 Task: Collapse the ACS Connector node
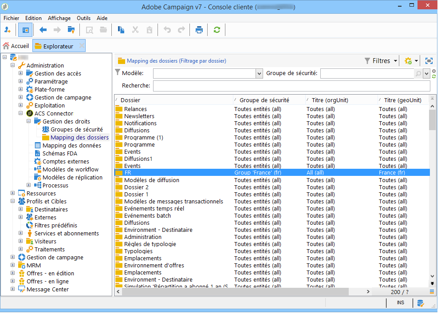pyautogui.click(x=21, y=113)
